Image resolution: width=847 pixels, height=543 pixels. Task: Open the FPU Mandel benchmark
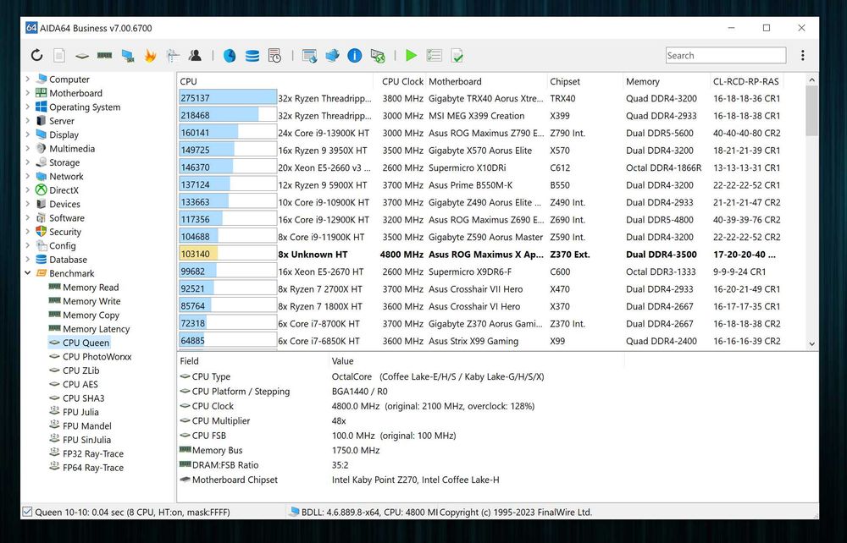coord(87,426)
